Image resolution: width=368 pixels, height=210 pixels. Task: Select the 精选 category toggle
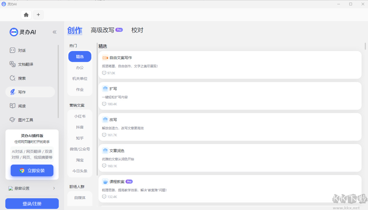79,56
